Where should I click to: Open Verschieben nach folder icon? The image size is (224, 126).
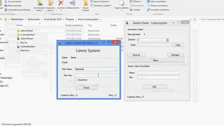[40, 3]
